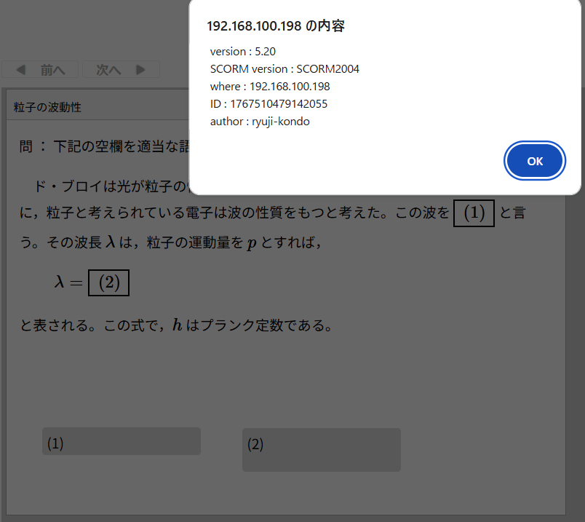Click the 問 label starting the question

[26, 146]
